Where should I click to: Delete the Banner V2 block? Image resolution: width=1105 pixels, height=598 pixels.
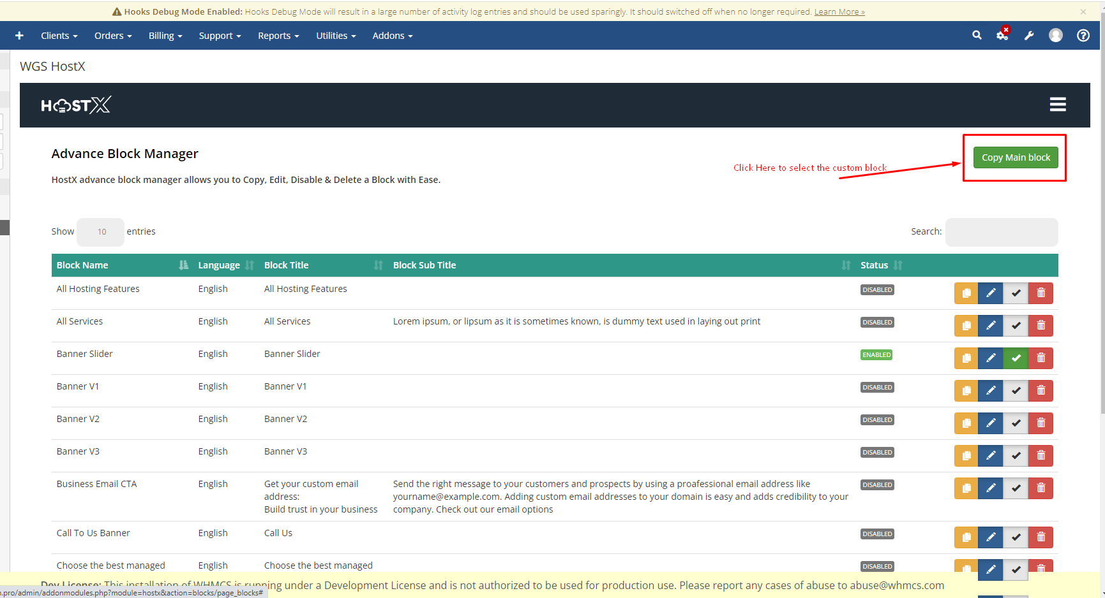tap(1041, 423)
